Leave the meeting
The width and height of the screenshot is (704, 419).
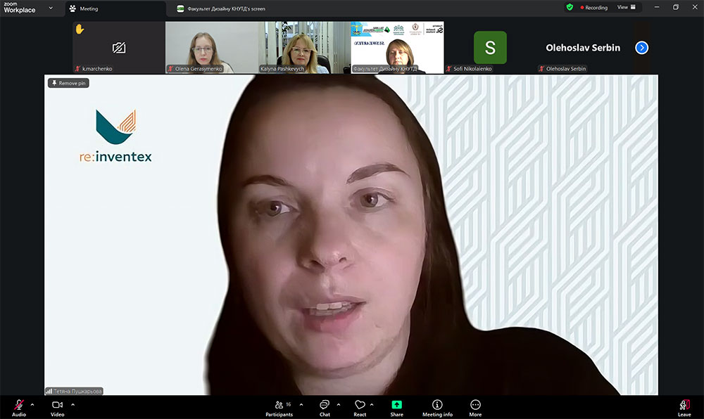pos(684,407)
